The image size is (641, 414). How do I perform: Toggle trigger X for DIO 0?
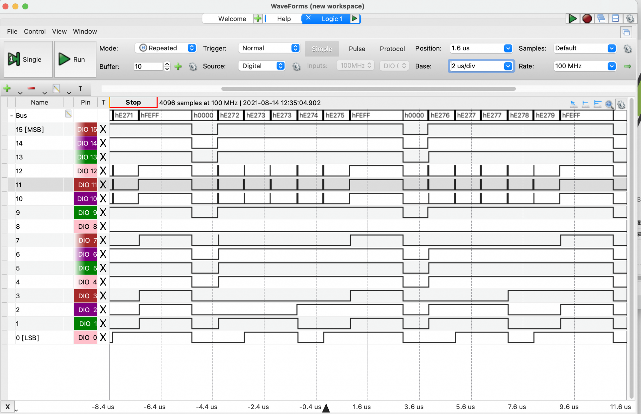[x=103, y=337]
